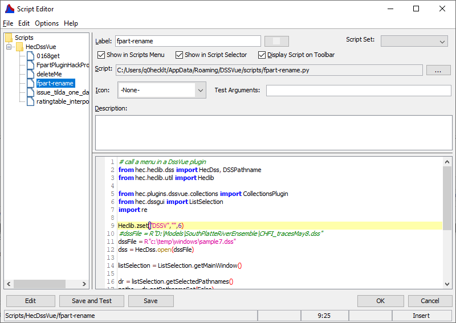Uncheck Show in Script Selector
The image size is (456, 323).
click(179, 55)
